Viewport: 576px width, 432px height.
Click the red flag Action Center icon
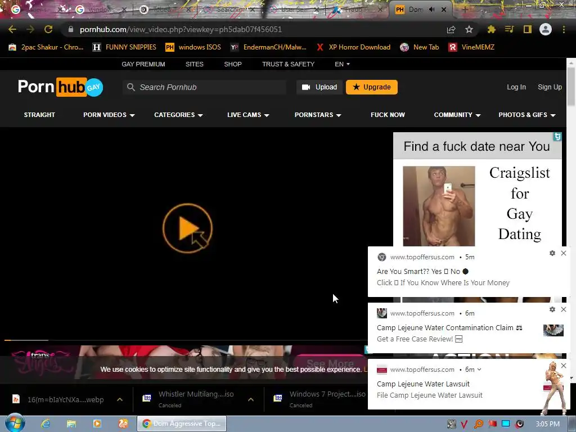coord(492,424)
